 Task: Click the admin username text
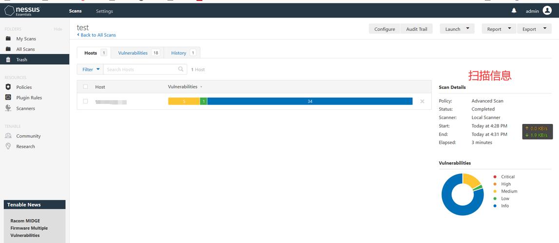click(x=532, y=11)
